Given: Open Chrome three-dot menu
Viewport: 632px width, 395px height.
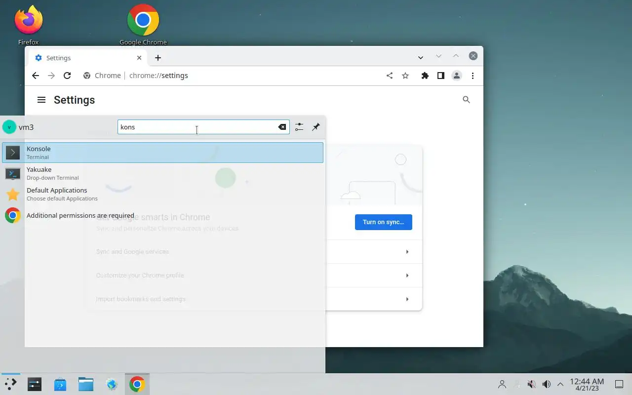Looking at the screenshot, I should pos(473,76).
